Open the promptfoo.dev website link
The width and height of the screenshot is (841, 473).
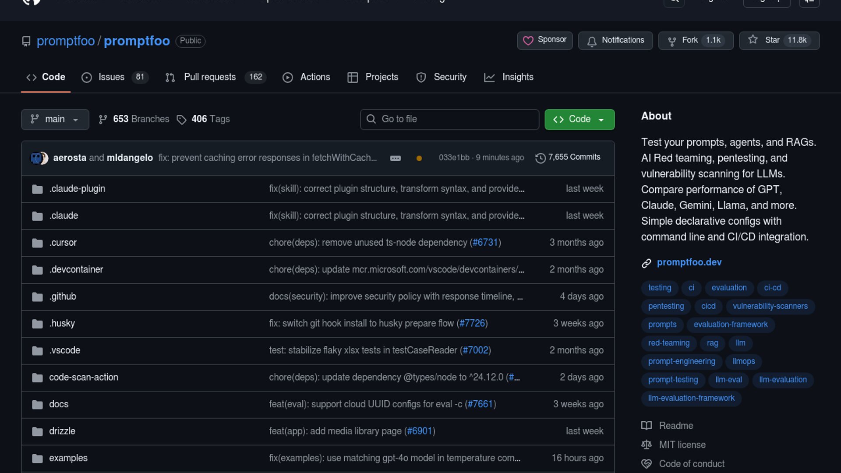689,262
